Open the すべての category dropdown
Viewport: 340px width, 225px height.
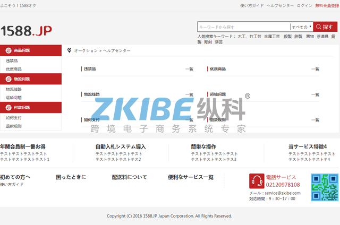(302, 27)
